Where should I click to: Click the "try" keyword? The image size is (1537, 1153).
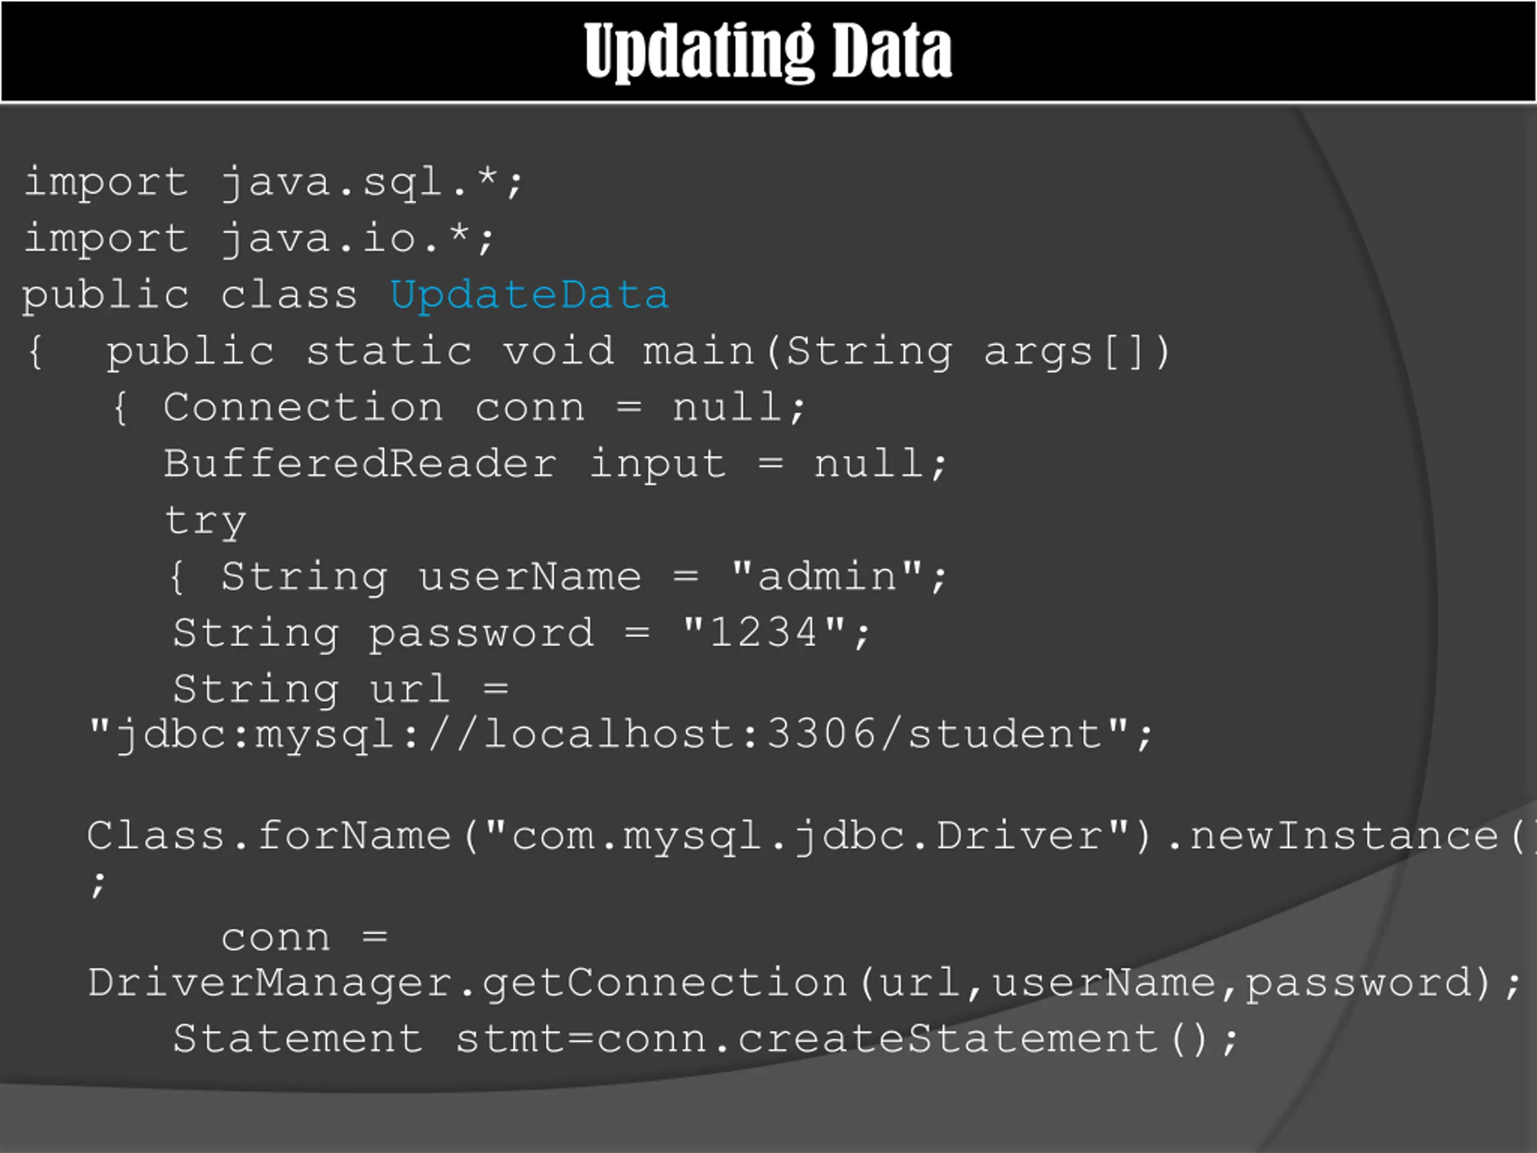[205, 521]
